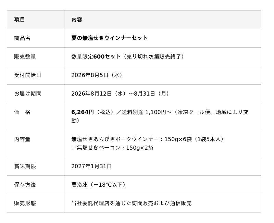Click product name 夏の無塩せきウインナーセット
The image size is (274, 223).
tap(110, 38)
